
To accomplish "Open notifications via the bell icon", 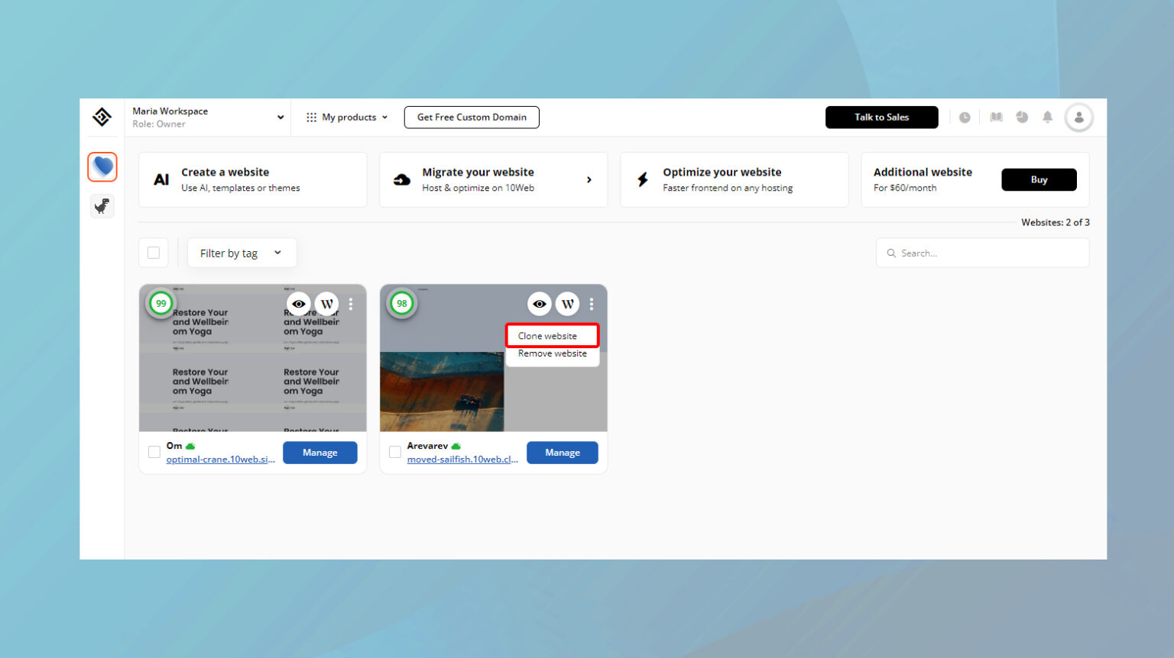I will pos(1048,117).
